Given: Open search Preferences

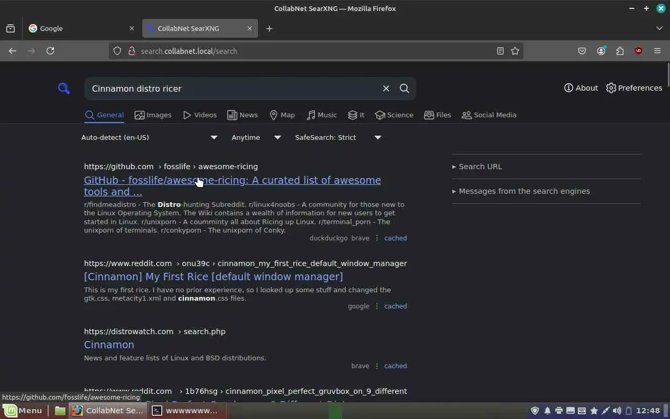Looking at the screenshot, I should tap(634, 88).
